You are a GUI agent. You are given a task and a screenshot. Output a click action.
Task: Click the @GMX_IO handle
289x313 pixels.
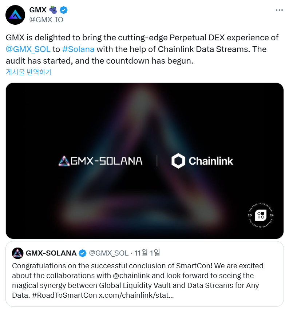46,20
